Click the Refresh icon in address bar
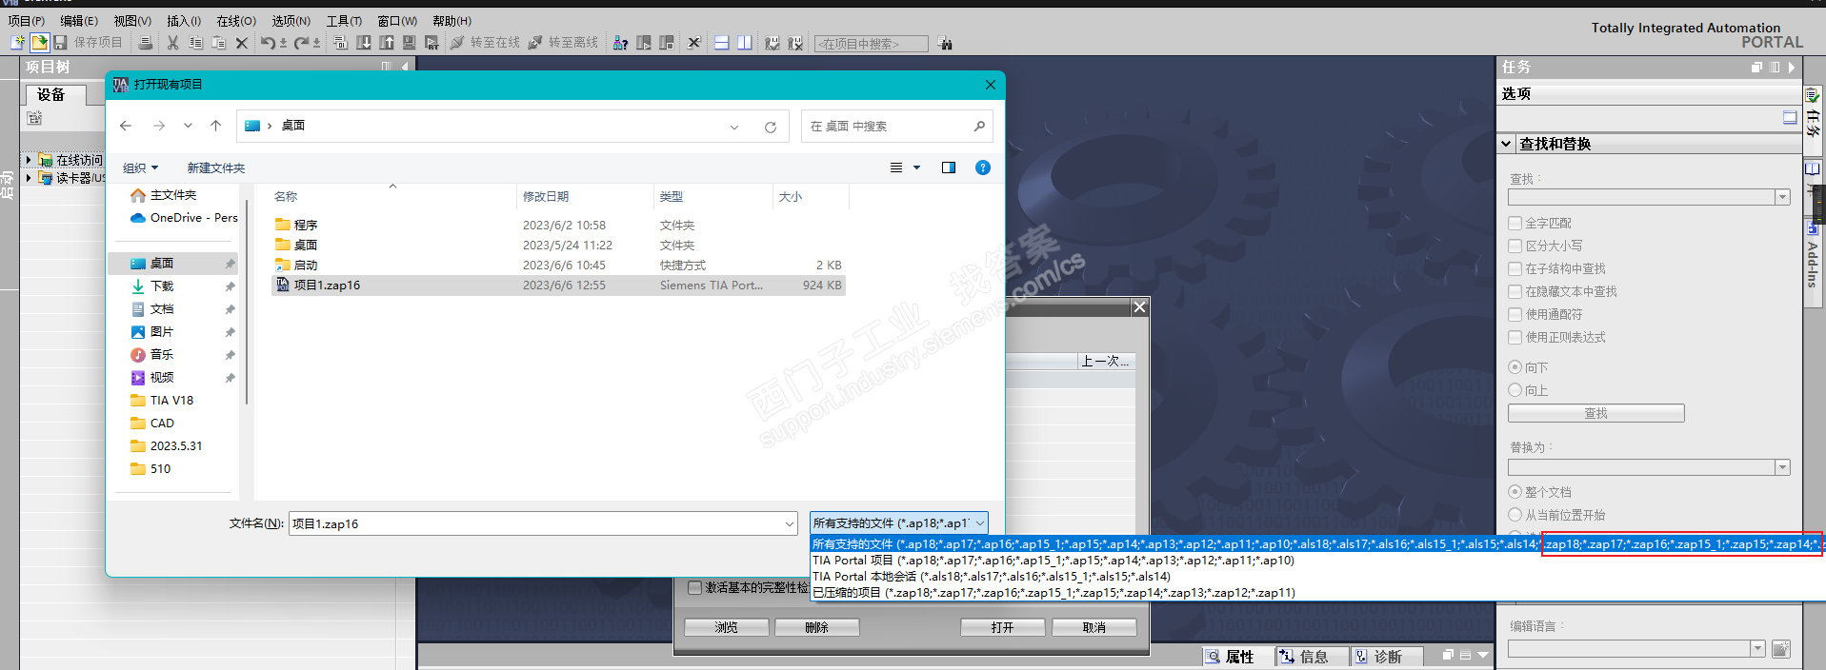 [x=771, y=127]
